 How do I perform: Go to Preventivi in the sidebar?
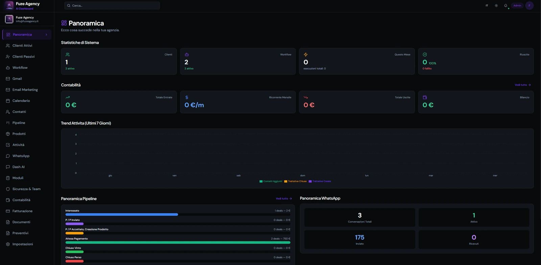(x=27, y=233)
